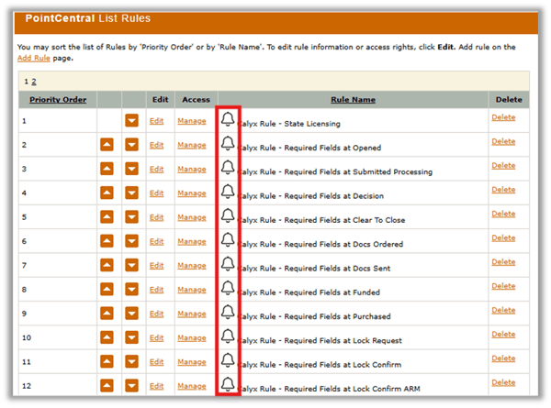Go to page 2 of rules list

pos(35,81)
